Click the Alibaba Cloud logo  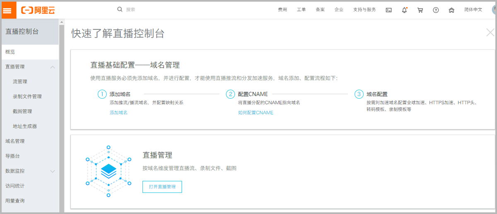click(38, 10)
